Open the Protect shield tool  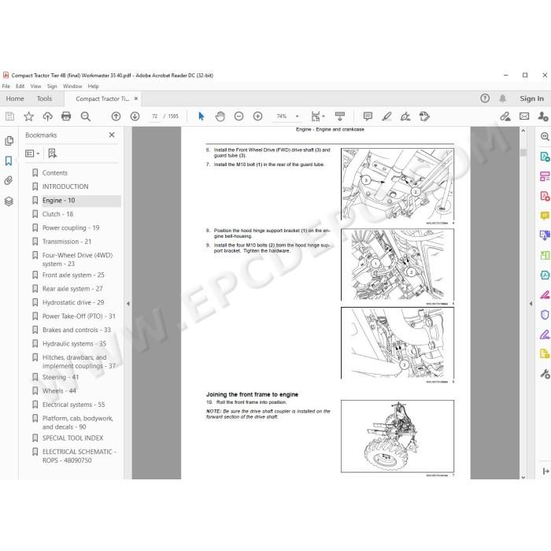(x=545, y=315)
